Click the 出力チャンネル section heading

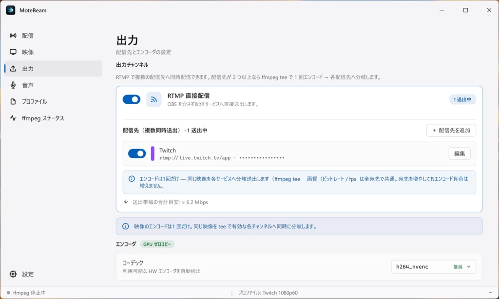click(x=132, y=65)
